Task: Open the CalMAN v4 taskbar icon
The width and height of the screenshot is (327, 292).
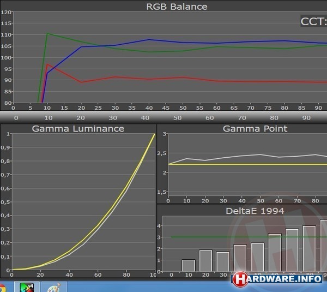Action: click(27, 287)
